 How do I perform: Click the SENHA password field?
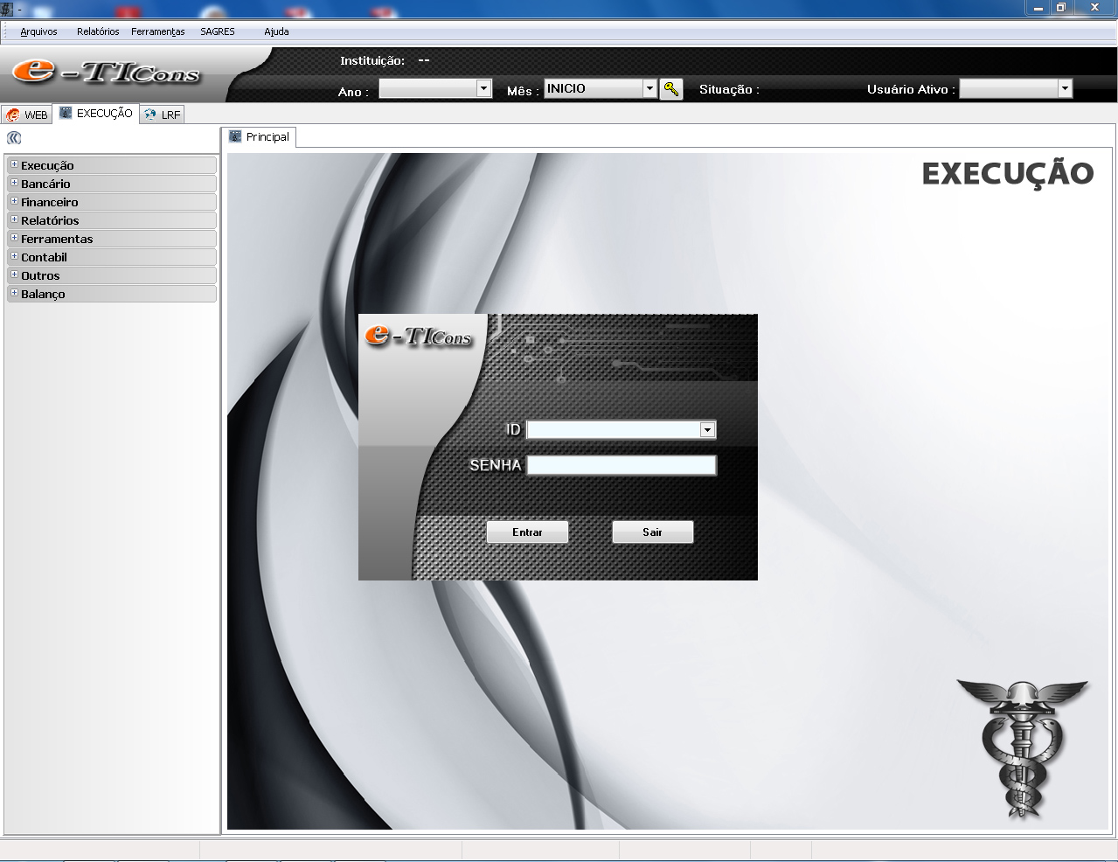click(621, 465)
